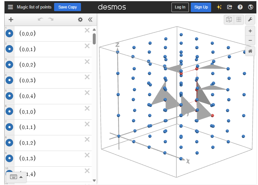Open the help question mark icon
Viewport: 258px width, 185px height.
coord(240,7)
